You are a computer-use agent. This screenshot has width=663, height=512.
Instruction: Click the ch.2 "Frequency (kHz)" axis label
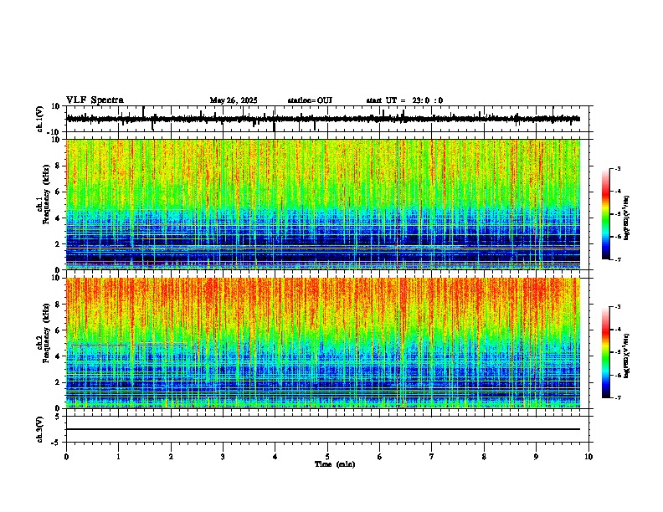(47, 333)
